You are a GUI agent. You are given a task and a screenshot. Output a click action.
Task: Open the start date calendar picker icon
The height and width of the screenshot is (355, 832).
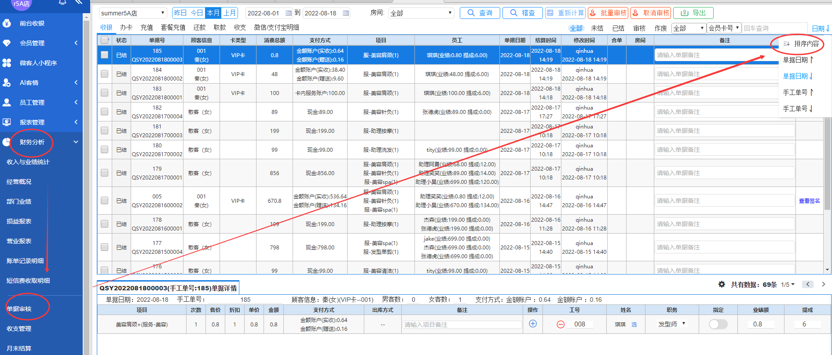click(289, 13)
